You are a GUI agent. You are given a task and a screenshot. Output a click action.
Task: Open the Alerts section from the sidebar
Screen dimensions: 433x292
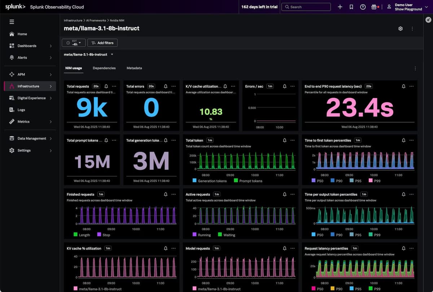tap(22, 57)
